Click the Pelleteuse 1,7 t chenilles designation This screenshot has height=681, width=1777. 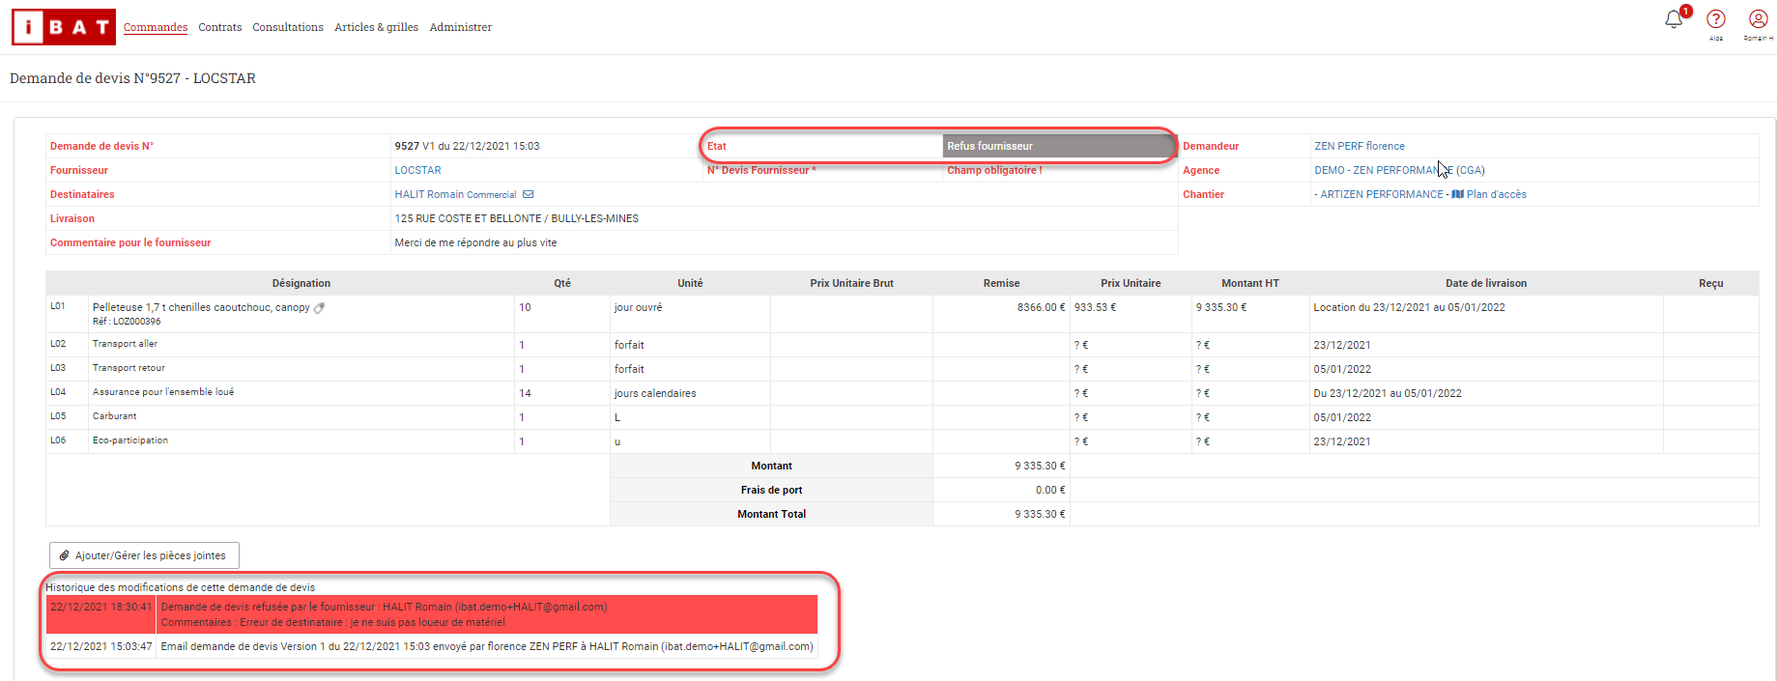(x=201, y=307)
